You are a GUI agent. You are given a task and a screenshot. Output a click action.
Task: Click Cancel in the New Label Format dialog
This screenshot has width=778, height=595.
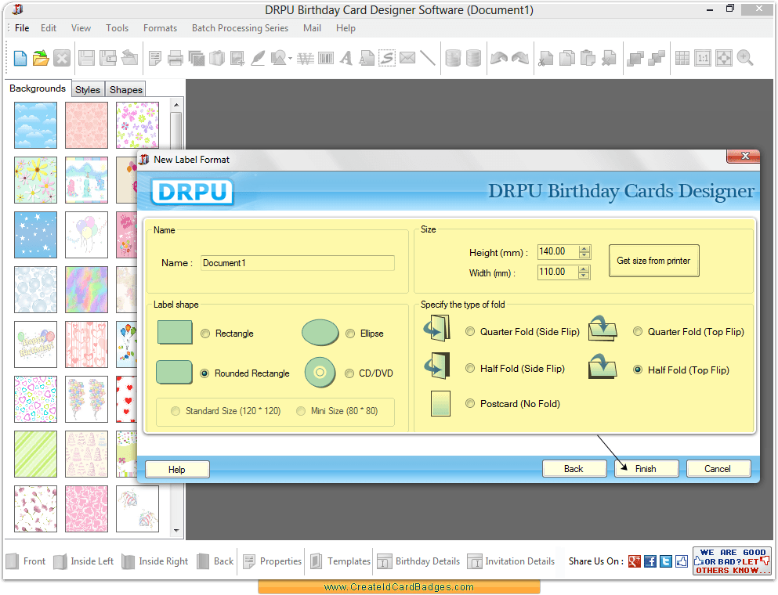(x=718, y=468)
